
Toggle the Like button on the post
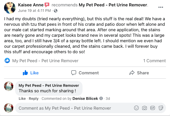pyautogui.click(x=31, y=73)
